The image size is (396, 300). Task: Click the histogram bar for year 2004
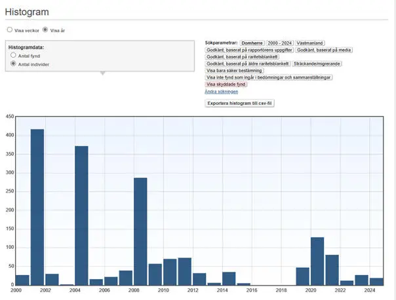[81, 216]
